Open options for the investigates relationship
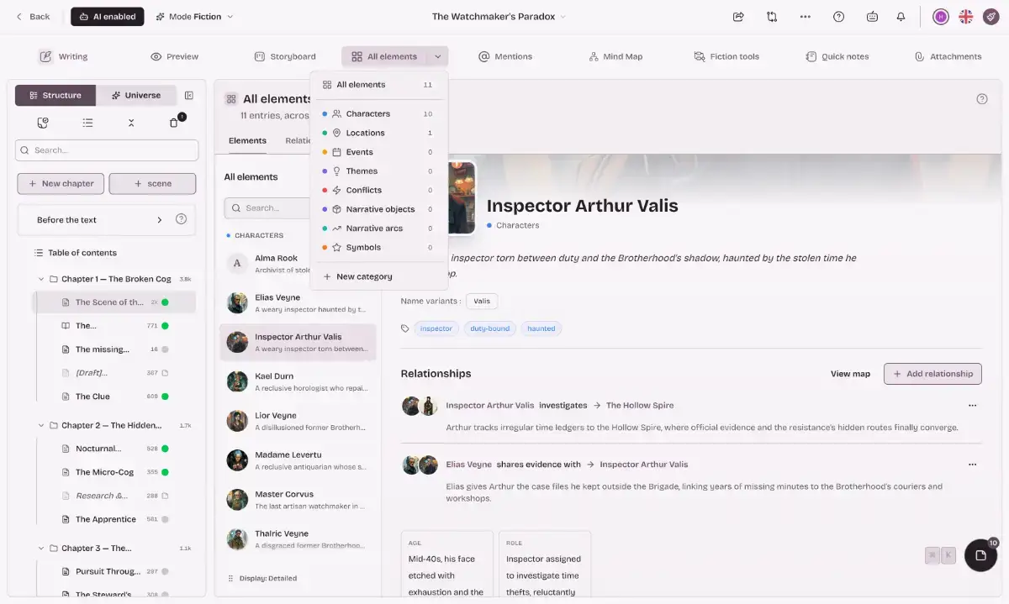The height and width of the screenshot is (604, 1009). [x=972, y=406]
